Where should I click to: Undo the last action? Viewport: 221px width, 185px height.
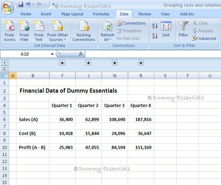tap(28, 5)
